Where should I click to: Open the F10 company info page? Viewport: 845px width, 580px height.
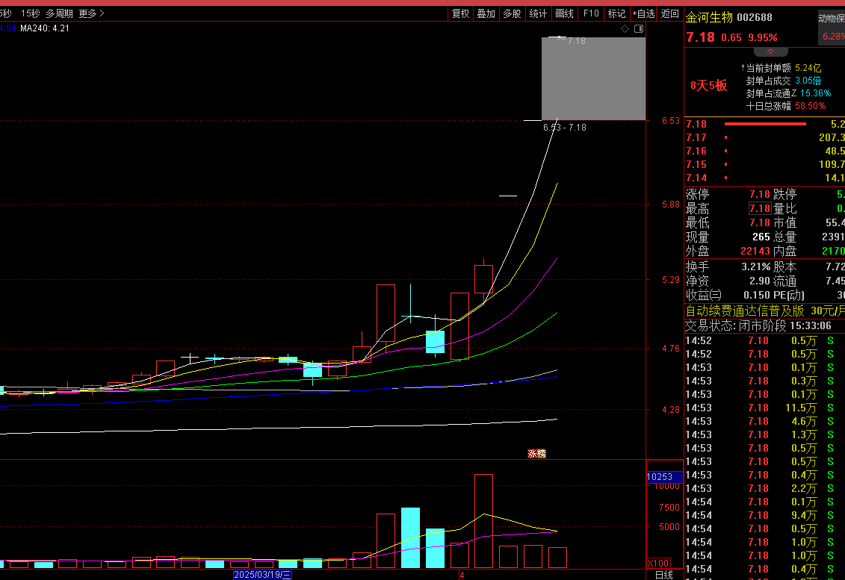point(591,13)
